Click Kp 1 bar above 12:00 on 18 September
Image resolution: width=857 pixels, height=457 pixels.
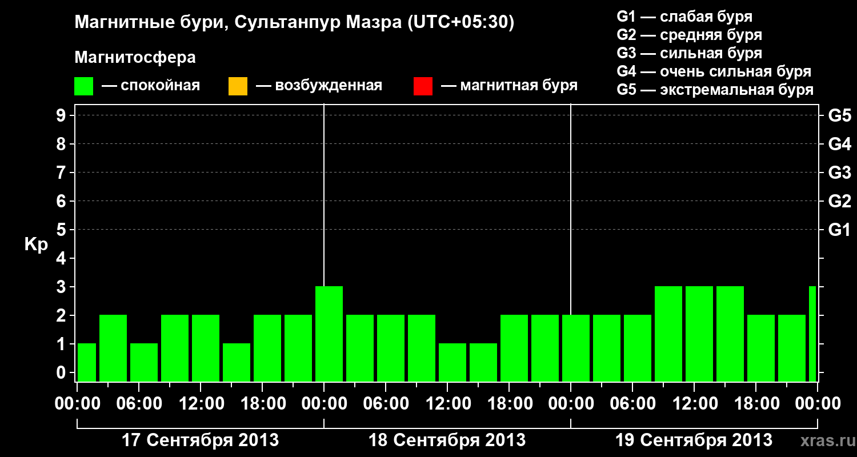(x=452, y=362)
